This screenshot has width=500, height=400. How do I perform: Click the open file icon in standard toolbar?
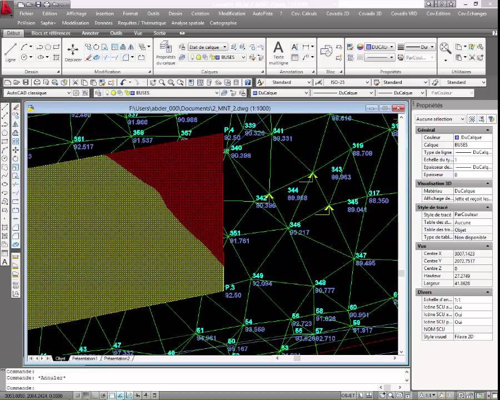[x=17, y=82]
